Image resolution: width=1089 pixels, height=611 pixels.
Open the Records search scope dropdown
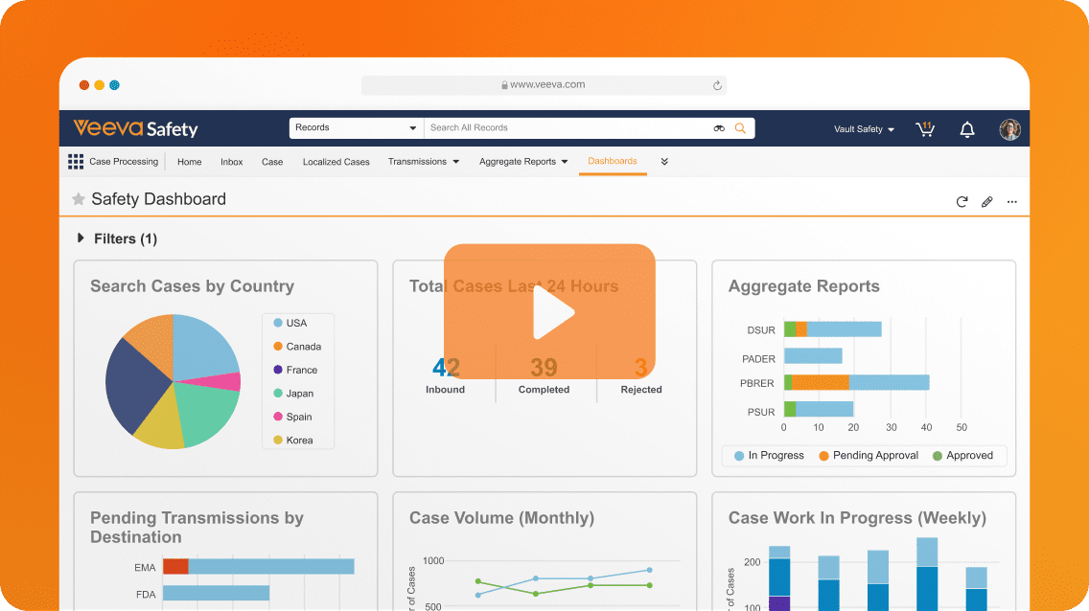pyautogui.click(x=355, y=128)
